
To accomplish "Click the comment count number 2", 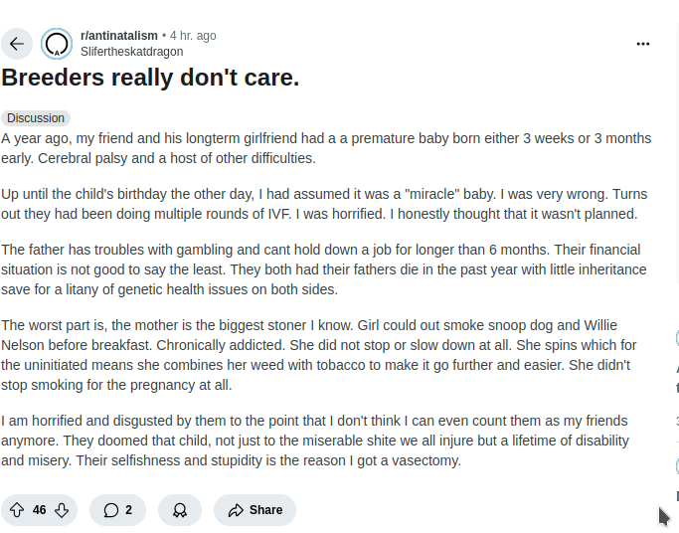I will coord(128,510).
